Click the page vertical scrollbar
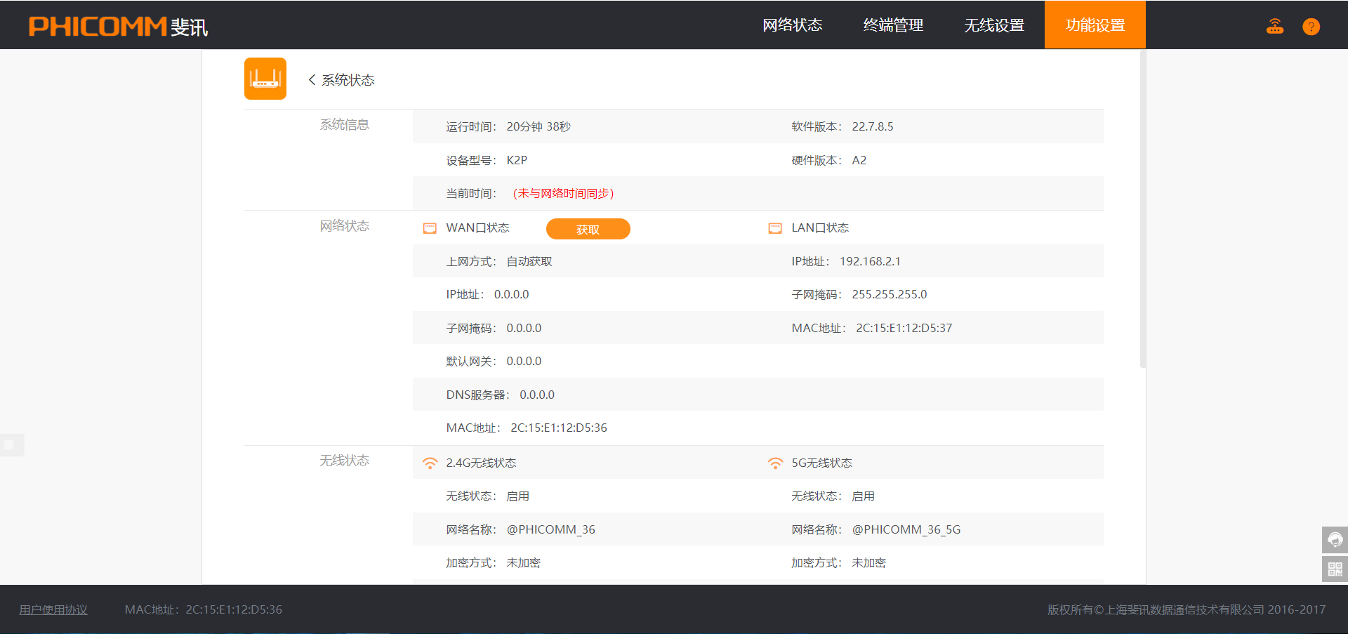Viewport: 1348px width, 634px height. 1143,209
